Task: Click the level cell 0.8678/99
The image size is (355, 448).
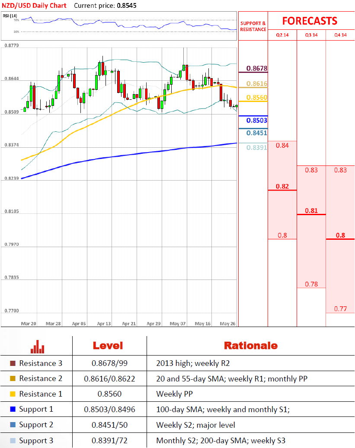Action: pos(109,363)
